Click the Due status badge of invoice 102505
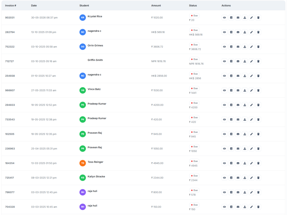The image size is (287, 215). (194, 132)
